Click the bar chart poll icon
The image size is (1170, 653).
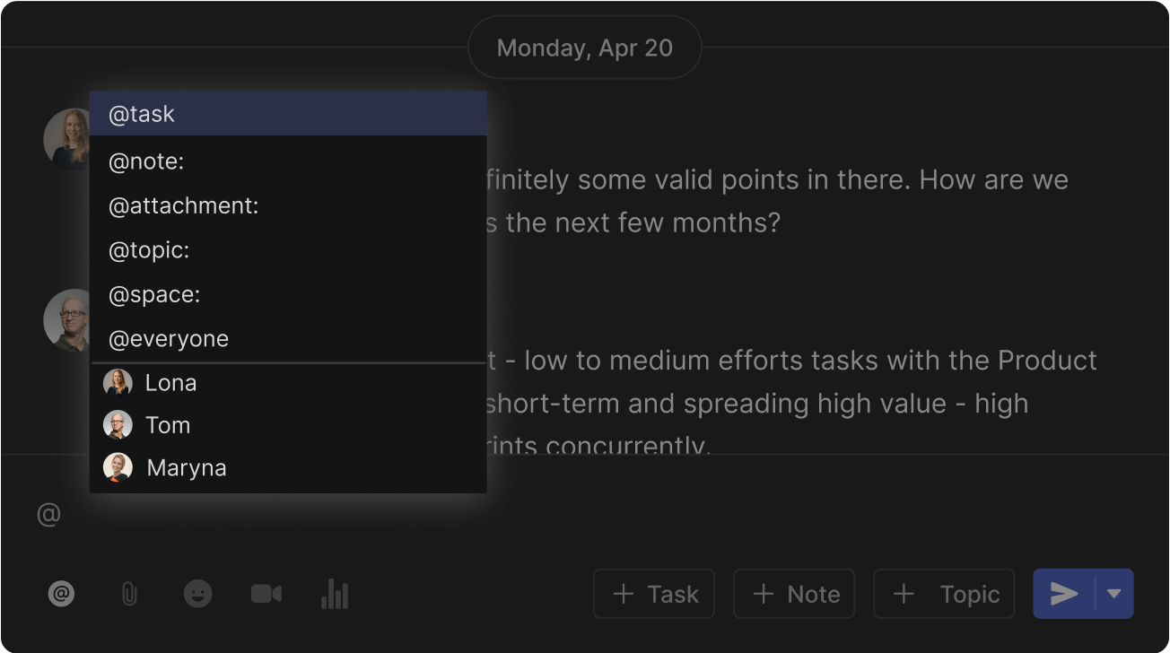(x=335, y=594)
